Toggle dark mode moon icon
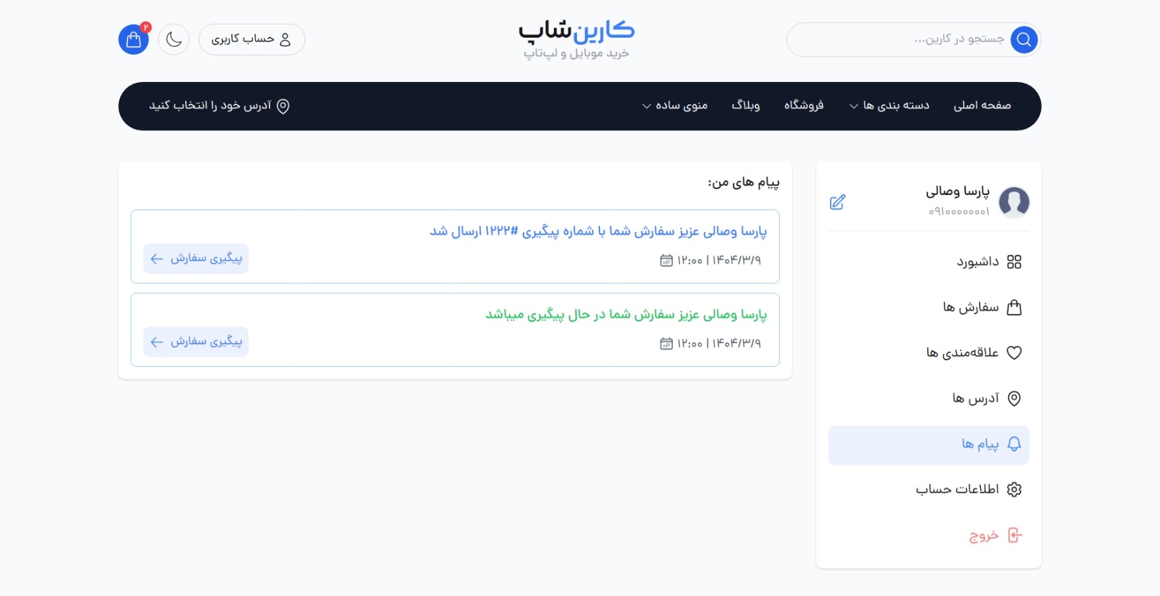The image size is (1160, 596). coord(174,40)
